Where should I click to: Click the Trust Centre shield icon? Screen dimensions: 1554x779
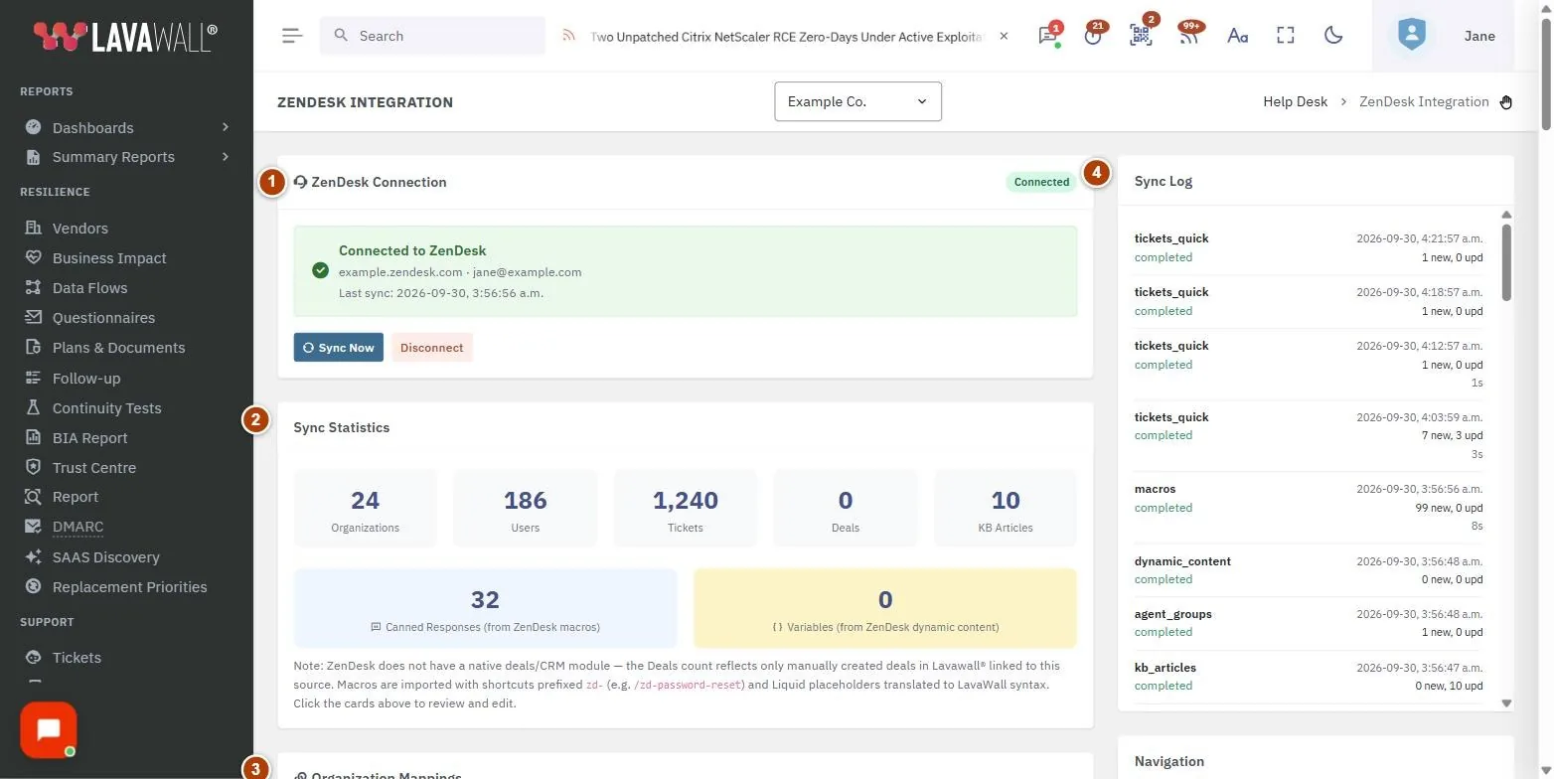34,468
